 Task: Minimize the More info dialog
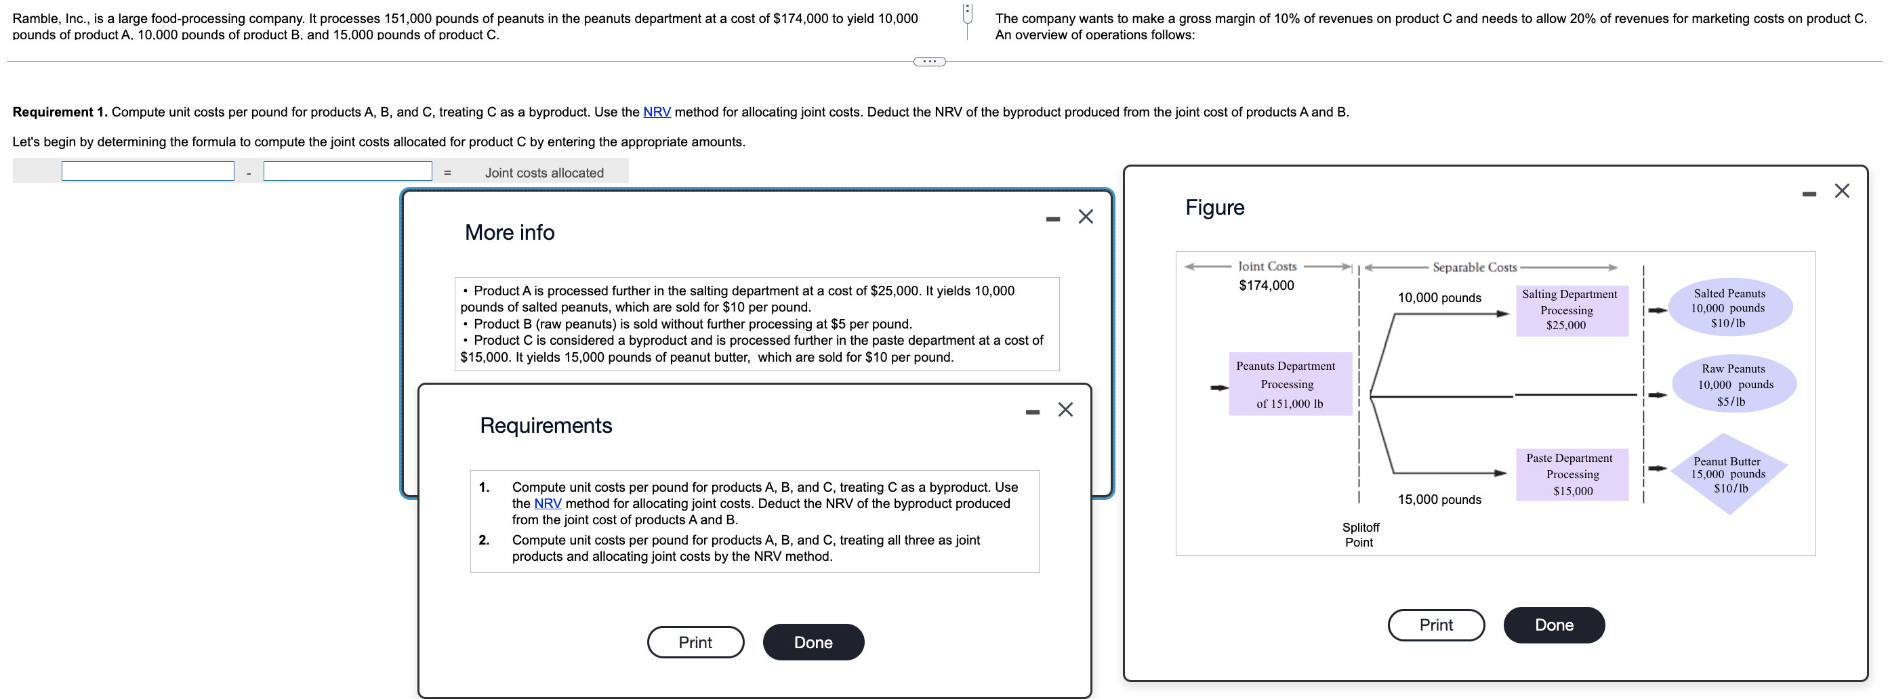click(1052, 218)
